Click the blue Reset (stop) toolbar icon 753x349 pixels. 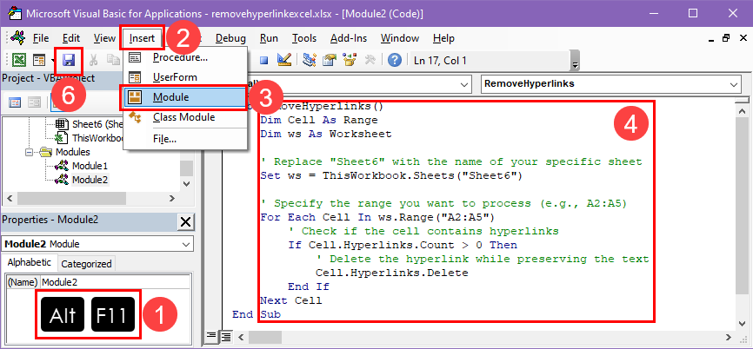click(264, 60)
